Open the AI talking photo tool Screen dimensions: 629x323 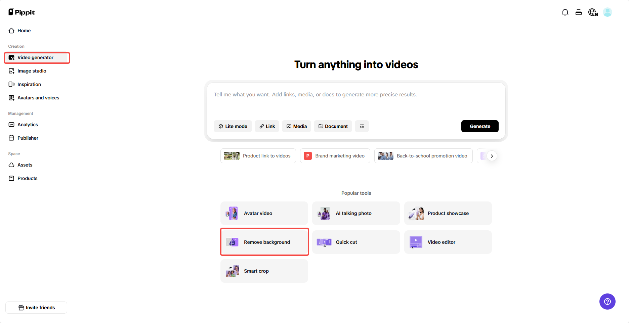356,213
